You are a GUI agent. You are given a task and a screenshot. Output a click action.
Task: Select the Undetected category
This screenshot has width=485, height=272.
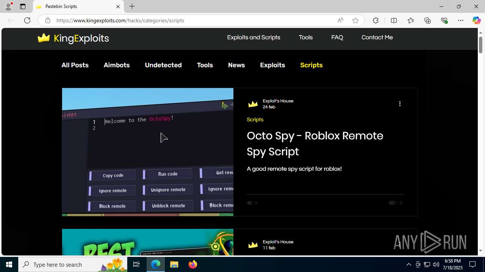click(163, 65)
